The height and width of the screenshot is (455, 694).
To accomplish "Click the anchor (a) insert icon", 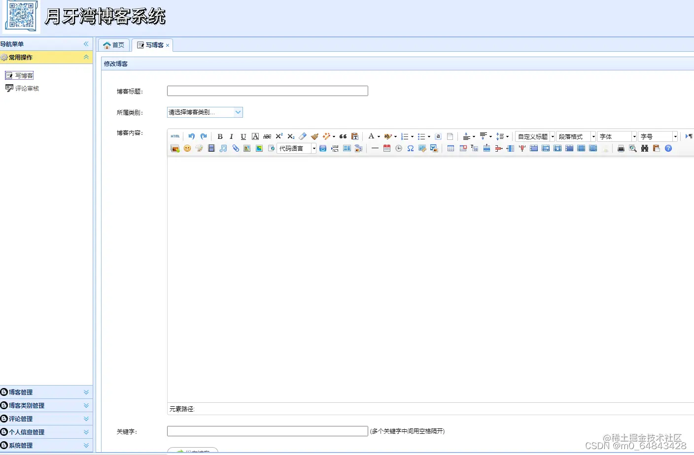I will click(438, 136).
